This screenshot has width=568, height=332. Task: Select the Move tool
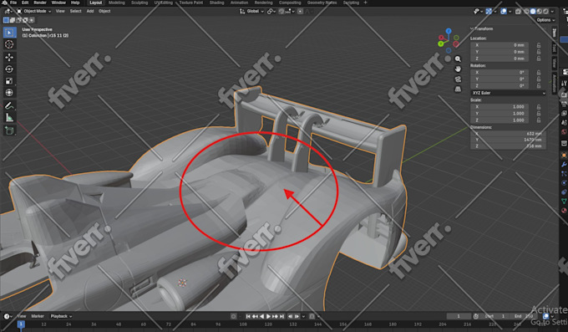tap(9, 57)
